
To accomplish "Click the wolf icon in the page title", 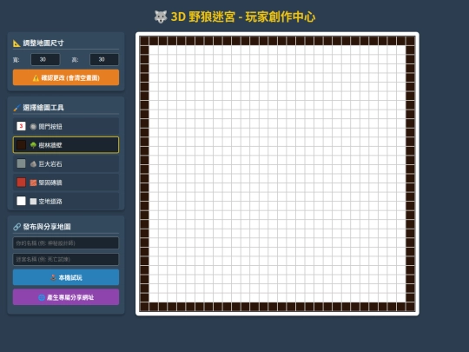I will pos(161,17).
